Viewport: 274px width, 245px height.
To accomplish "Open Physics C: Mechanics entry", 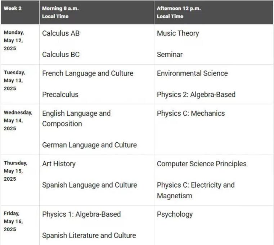I will 190,113.
